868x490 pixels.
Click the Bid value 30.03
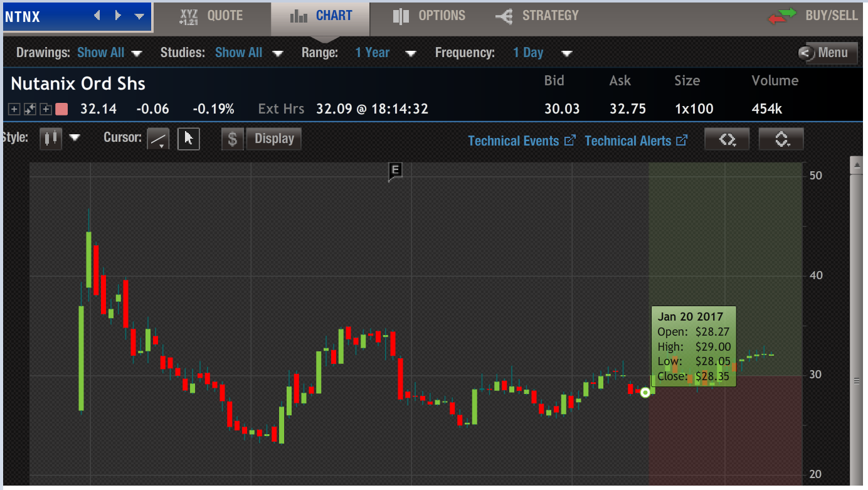[562, 109]
